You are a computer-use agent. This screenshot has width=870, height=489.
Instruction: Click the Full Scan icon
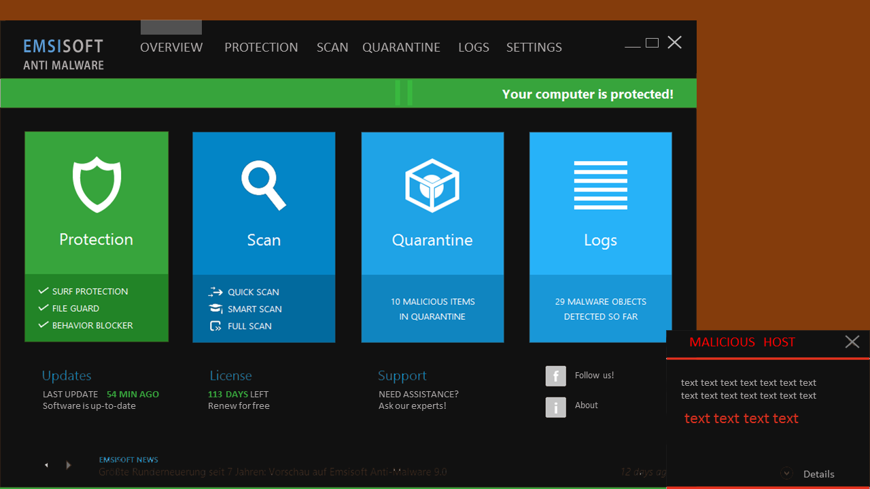pos(215,326)
